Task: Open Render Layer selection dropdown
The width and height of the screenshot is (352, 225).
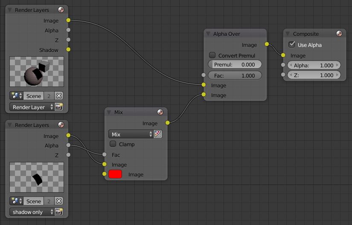Action: pos(32,107)
